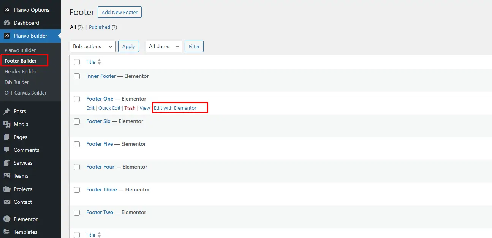Click the Planvo Options logo icon
The height and width of the screenshot is (238, 492).
(x=6, y=10)
